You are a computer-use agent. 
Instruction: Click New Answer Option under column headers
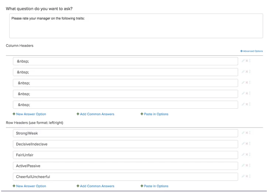30,114
